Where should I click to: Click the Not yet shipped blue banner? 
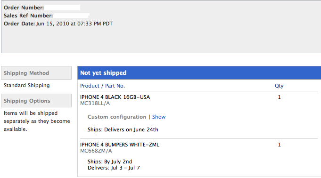tap(199, 73)
